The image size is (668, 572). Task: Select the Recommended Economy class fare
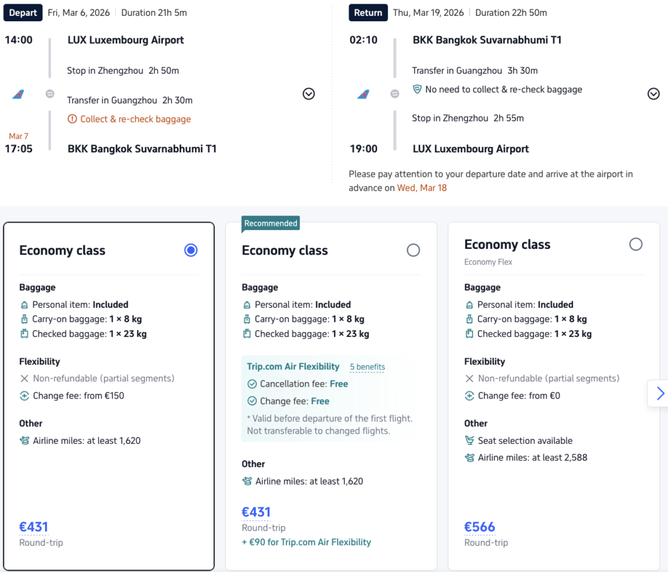(413, 250)
